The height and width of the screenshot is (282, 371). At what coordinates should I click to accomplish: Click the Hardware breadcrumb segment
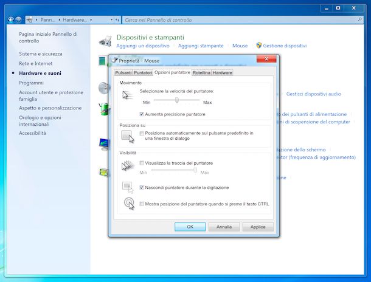[x=75, y=20]
